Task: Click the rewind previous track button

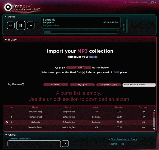Action: coord(11,25)
